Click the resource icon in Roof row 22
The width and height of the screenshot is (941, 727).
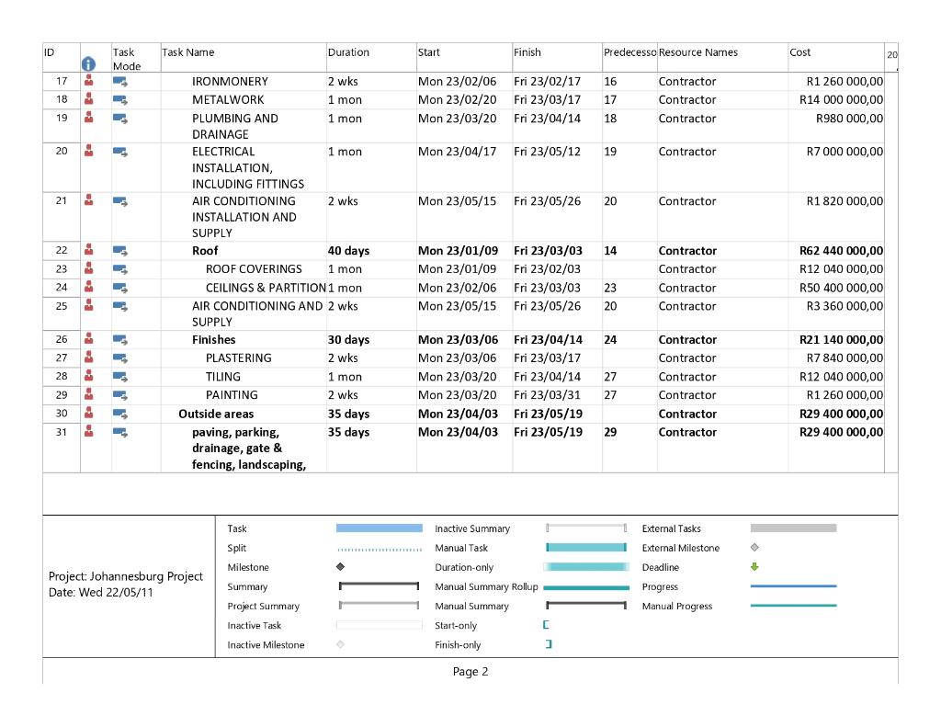(89, 249)
